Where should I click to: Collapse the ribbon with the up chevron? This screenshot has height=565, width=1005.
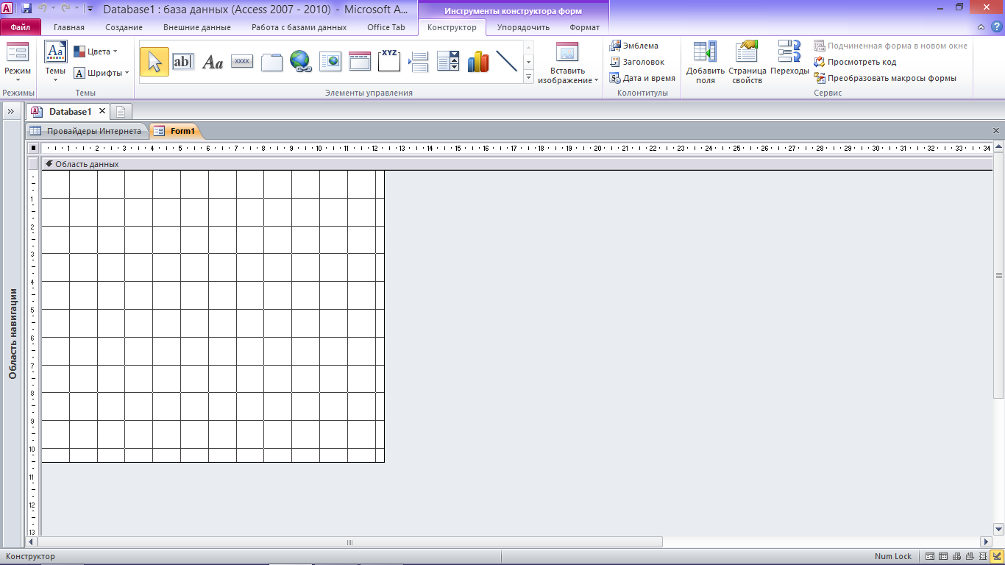click(x=982, y=27)
